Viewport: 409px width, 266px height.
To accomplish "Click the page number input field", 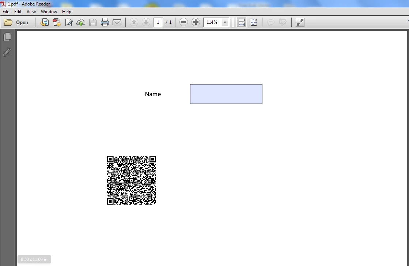I will pos(158,22).
